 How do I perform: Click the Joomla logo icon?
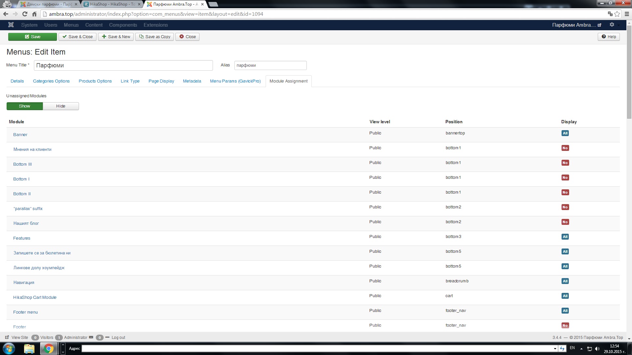coord(11,25)
